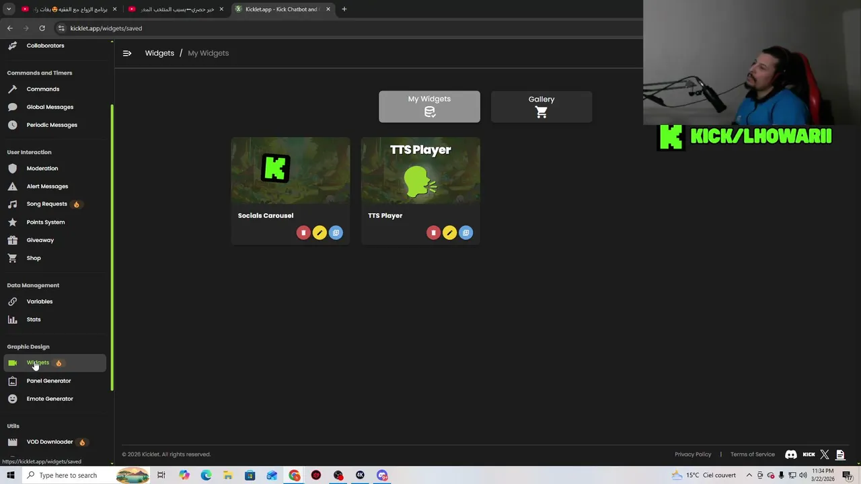Click the Stats bar chart icon
Screen dimensions: 861x484
point(12,319)
